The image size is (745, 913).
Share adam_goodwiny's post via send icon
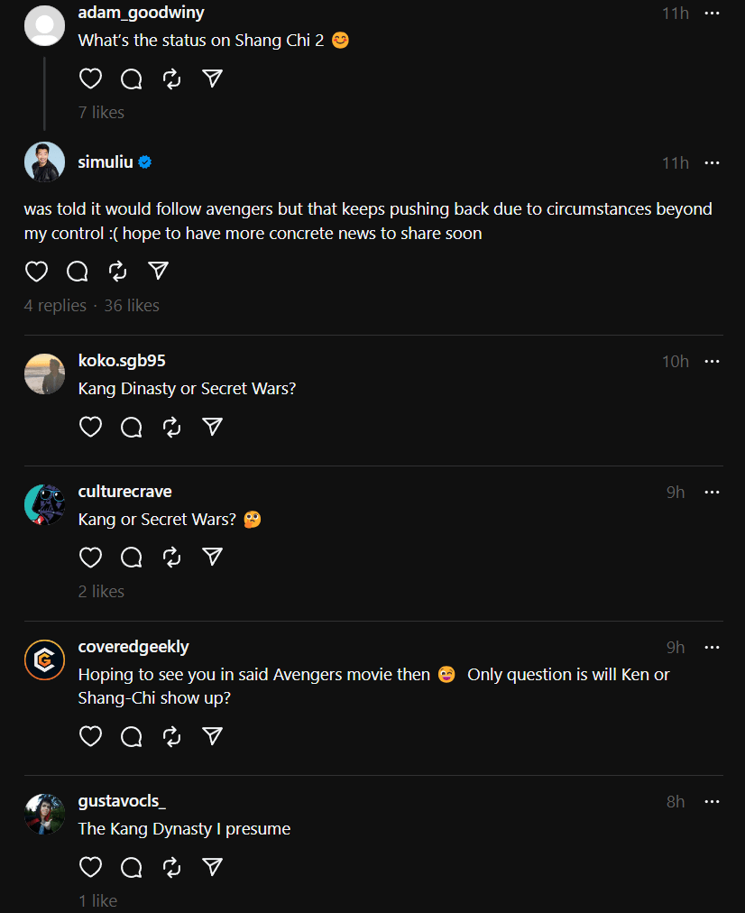[213, 79]
